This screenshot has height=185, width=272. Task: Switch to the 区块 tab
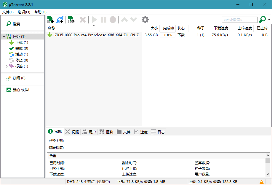point(106,132)
